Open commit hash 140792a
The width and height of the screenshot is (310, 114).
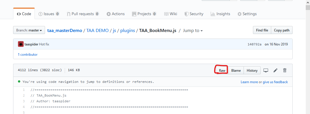(x=254, y=44)
